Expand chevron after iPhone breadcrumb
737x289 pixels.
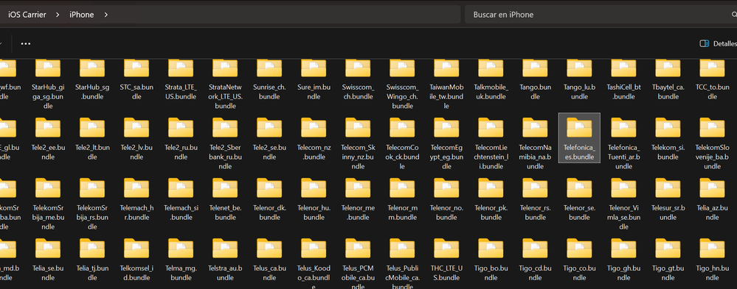[105, 15]
